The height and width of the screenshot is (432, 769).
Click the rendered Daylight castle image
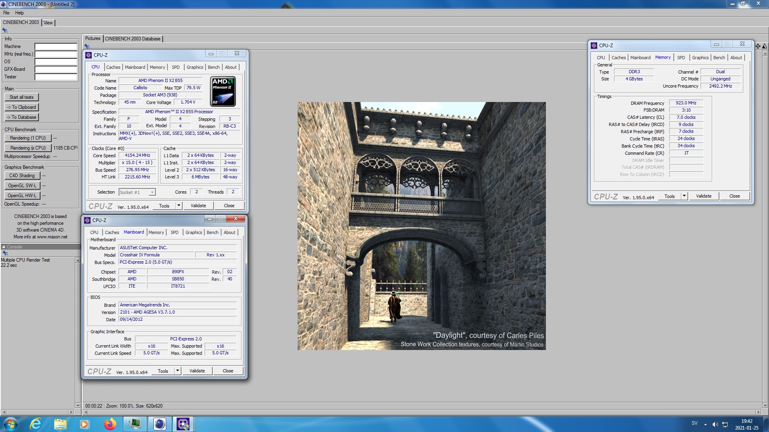tap(421, 226)
